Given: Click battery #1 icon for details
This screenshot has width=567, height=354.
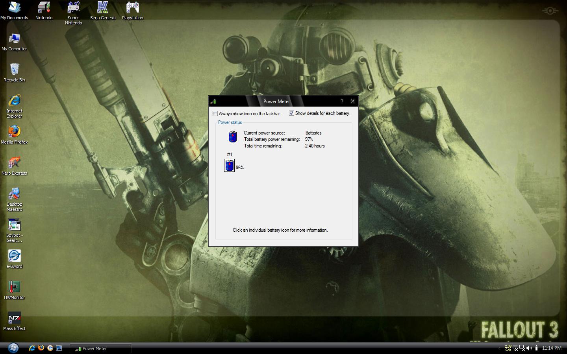Looking at the screenshot, I should pyautogui.click(x=229, y=165).
